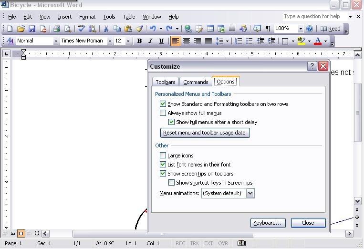
Task: Click the Numbering list icon
Action: 239,41
